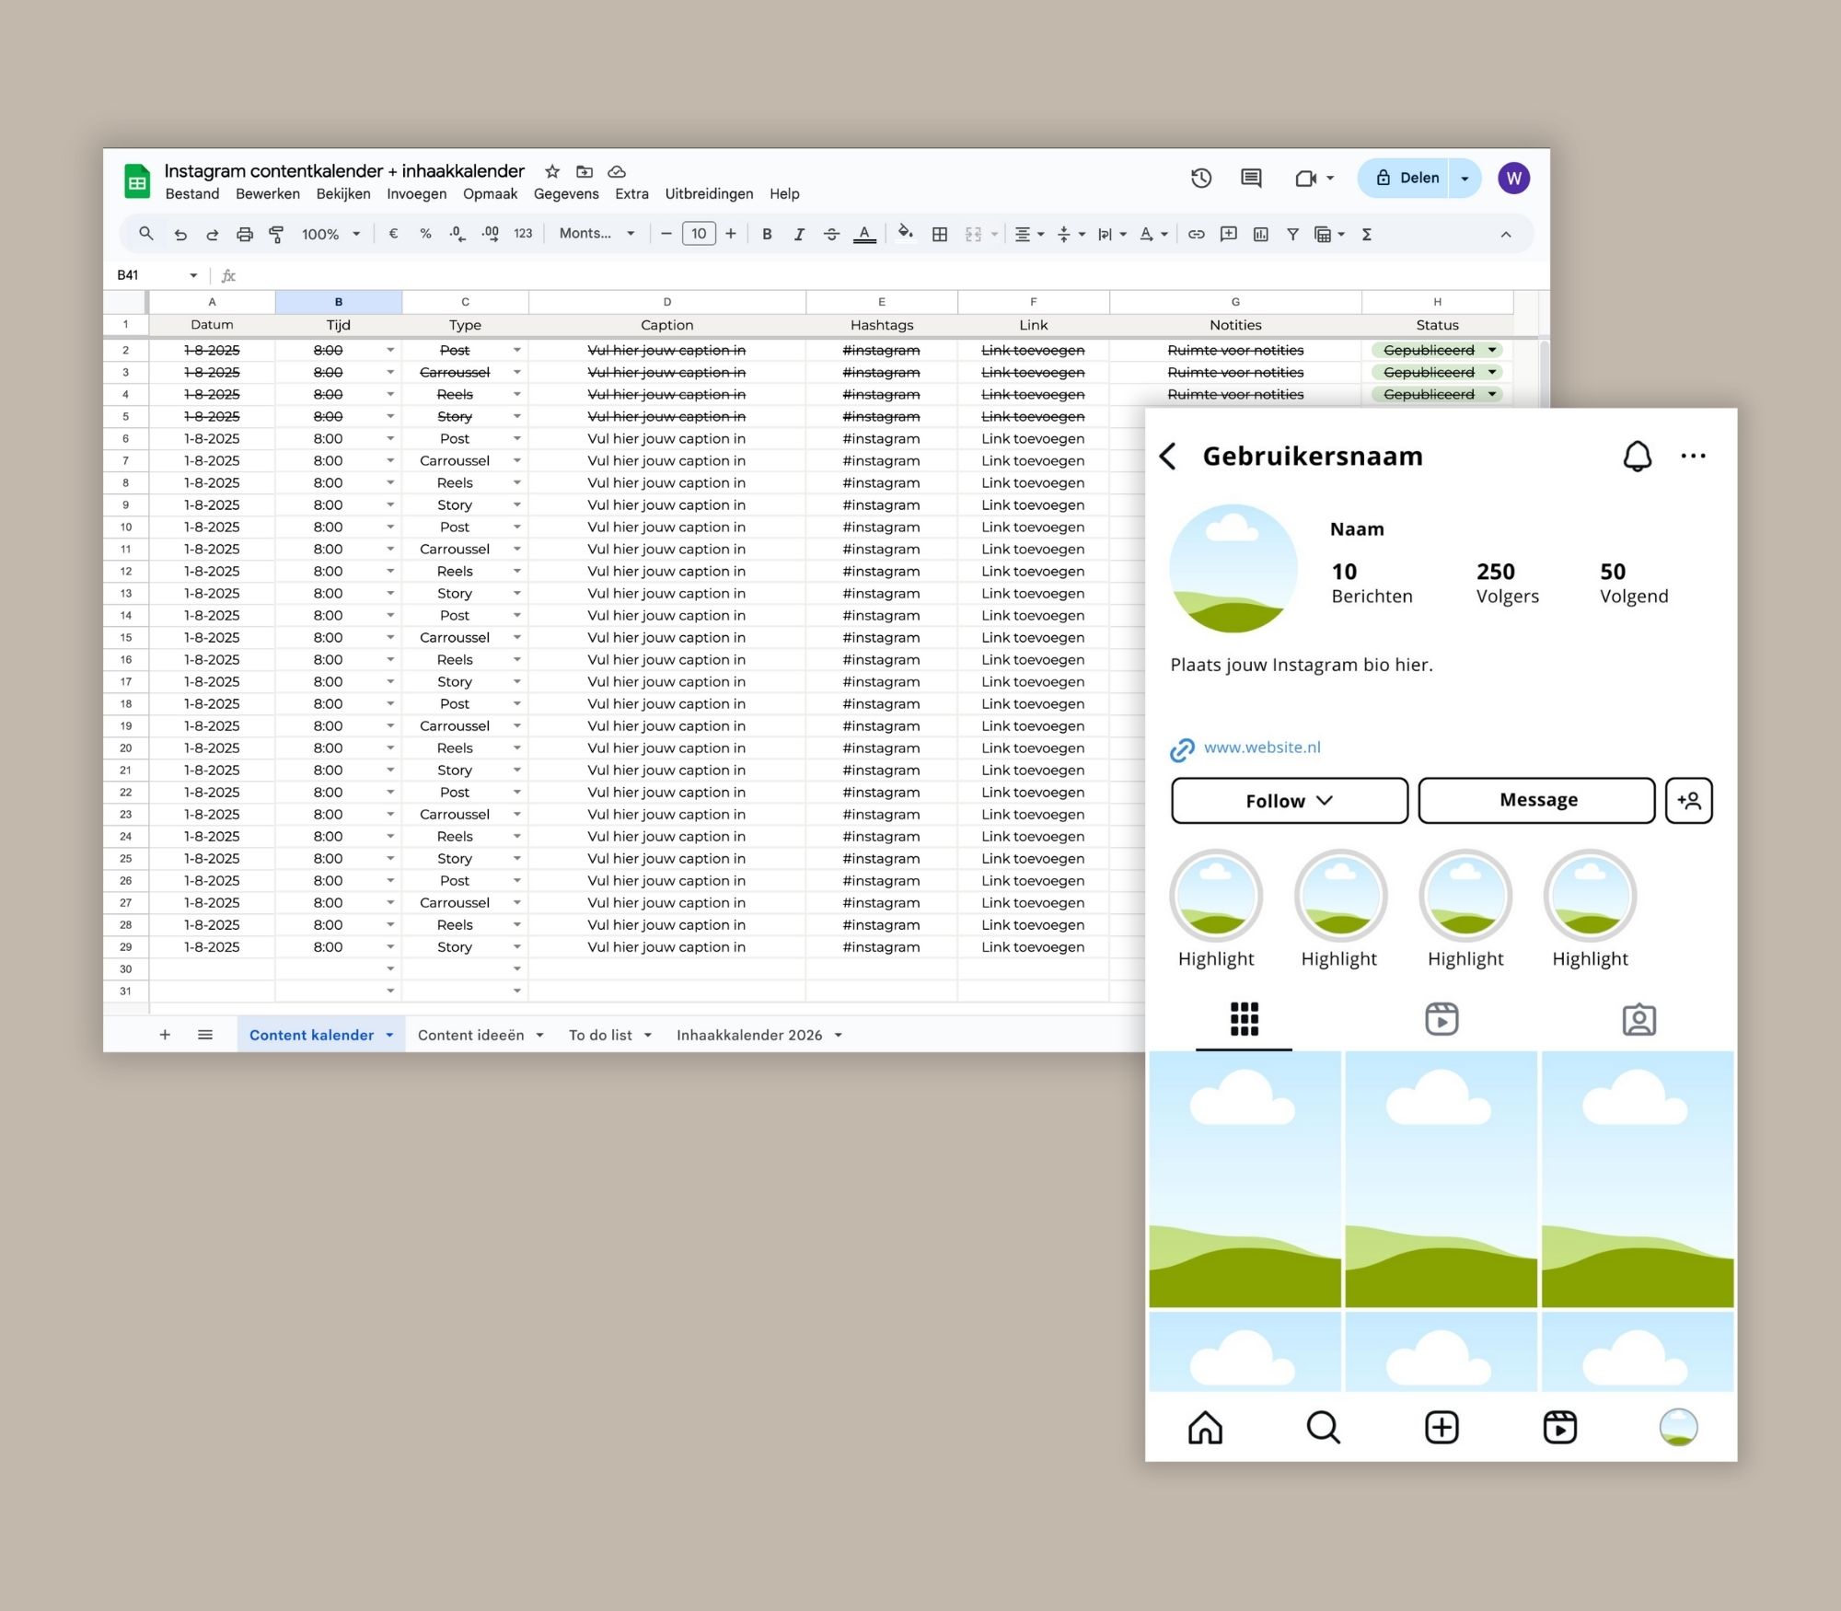
Task: Click the create filter funnel icon
Action: (x=1292, y=235)
